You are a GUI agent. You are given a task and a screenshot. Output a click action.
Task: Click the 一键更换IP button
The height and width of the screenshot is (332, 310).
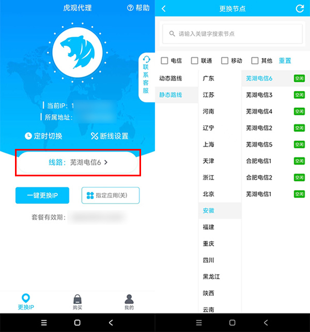[x=42, y=195]
